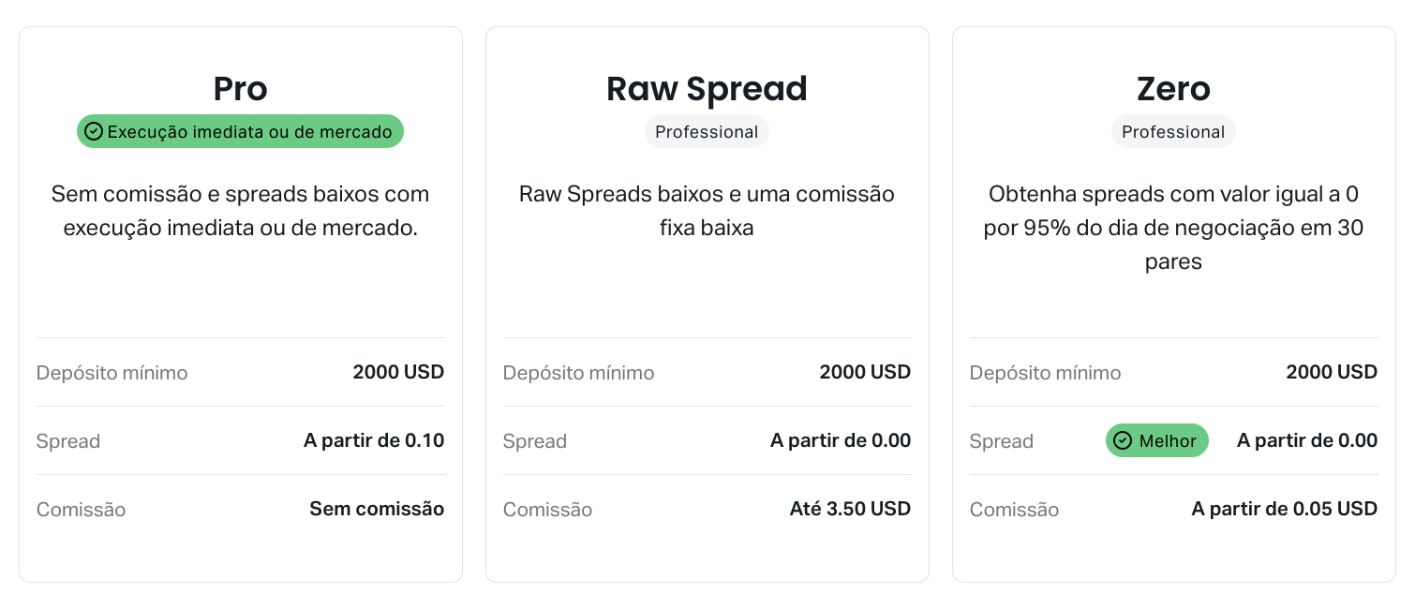The height and width of the screenshot is (609, 1415).
Task: Click the Sem comissão value
Action: (377, 509)
